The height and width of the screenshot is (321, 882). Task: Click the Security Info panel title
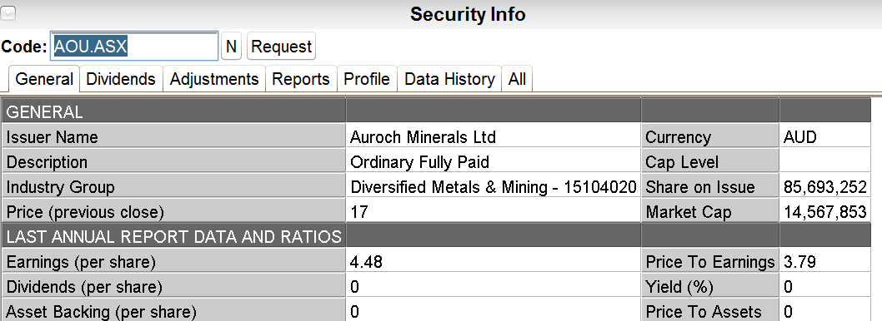(x=468, y=14)
